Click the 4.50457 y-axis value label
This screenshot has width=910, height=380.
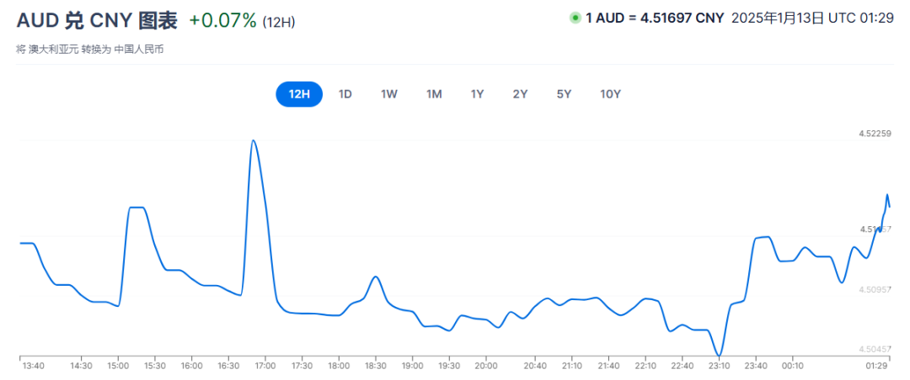click(875, 348)
